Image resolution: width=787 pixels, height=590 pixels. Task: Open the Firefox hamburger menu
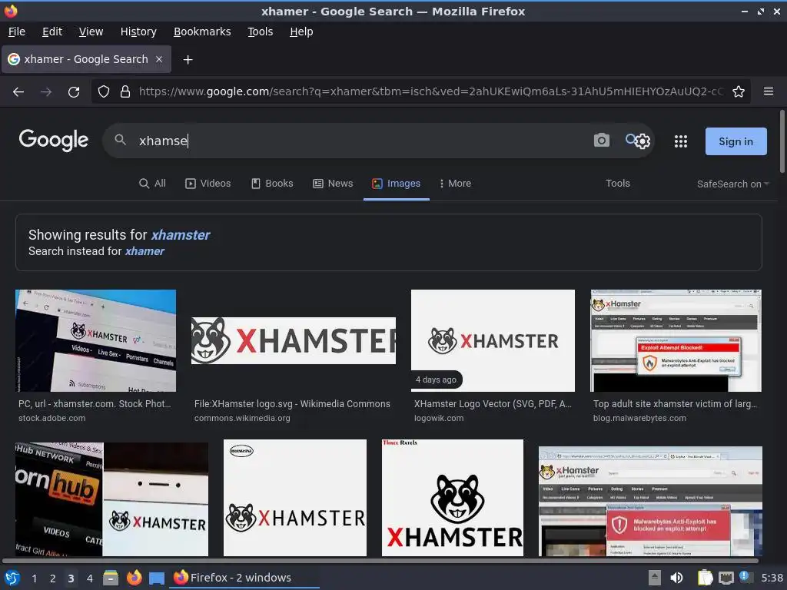pyautogui.click(x=768, y=91)
